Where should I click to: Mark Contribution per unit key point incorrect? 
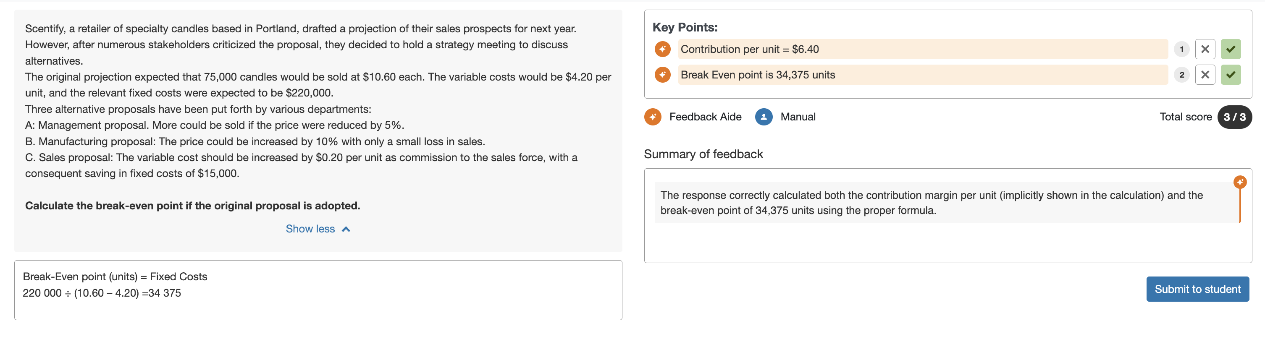[1205, 49]
